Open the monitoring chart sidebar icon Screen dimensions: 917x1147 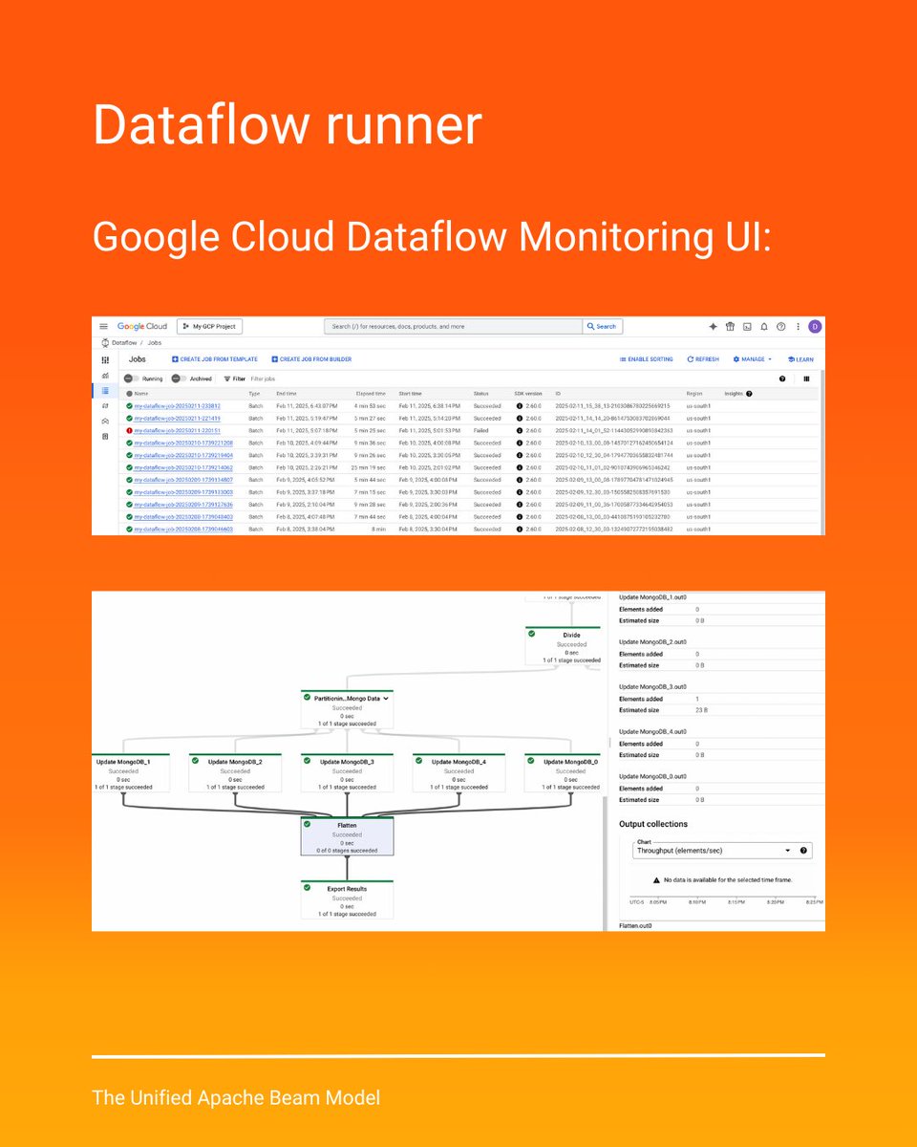tap(105, 376)
